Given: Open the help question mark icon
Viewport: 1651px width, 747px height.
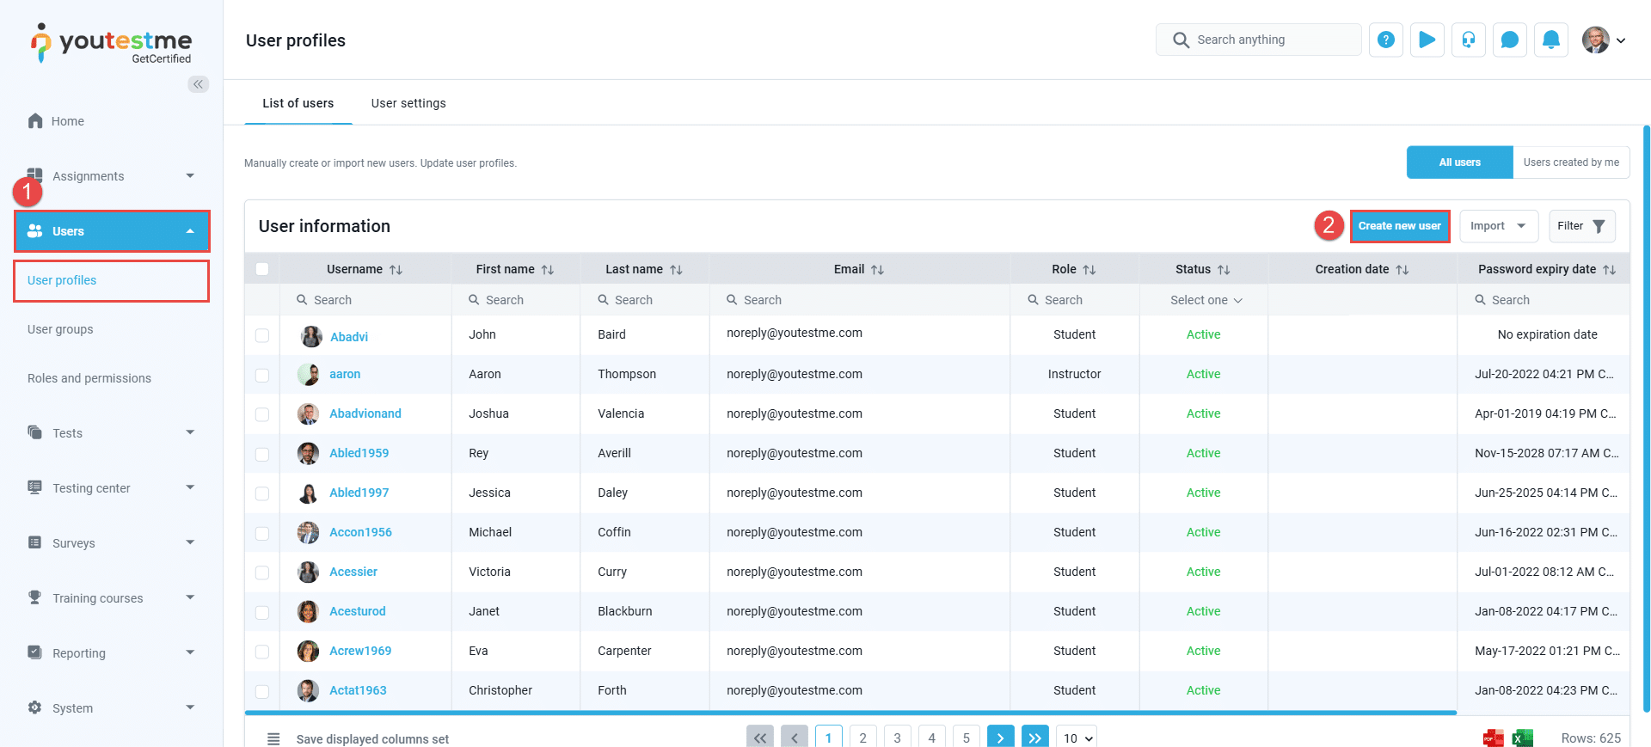Looking at the screenshot, I should [x=1386, y=40].
